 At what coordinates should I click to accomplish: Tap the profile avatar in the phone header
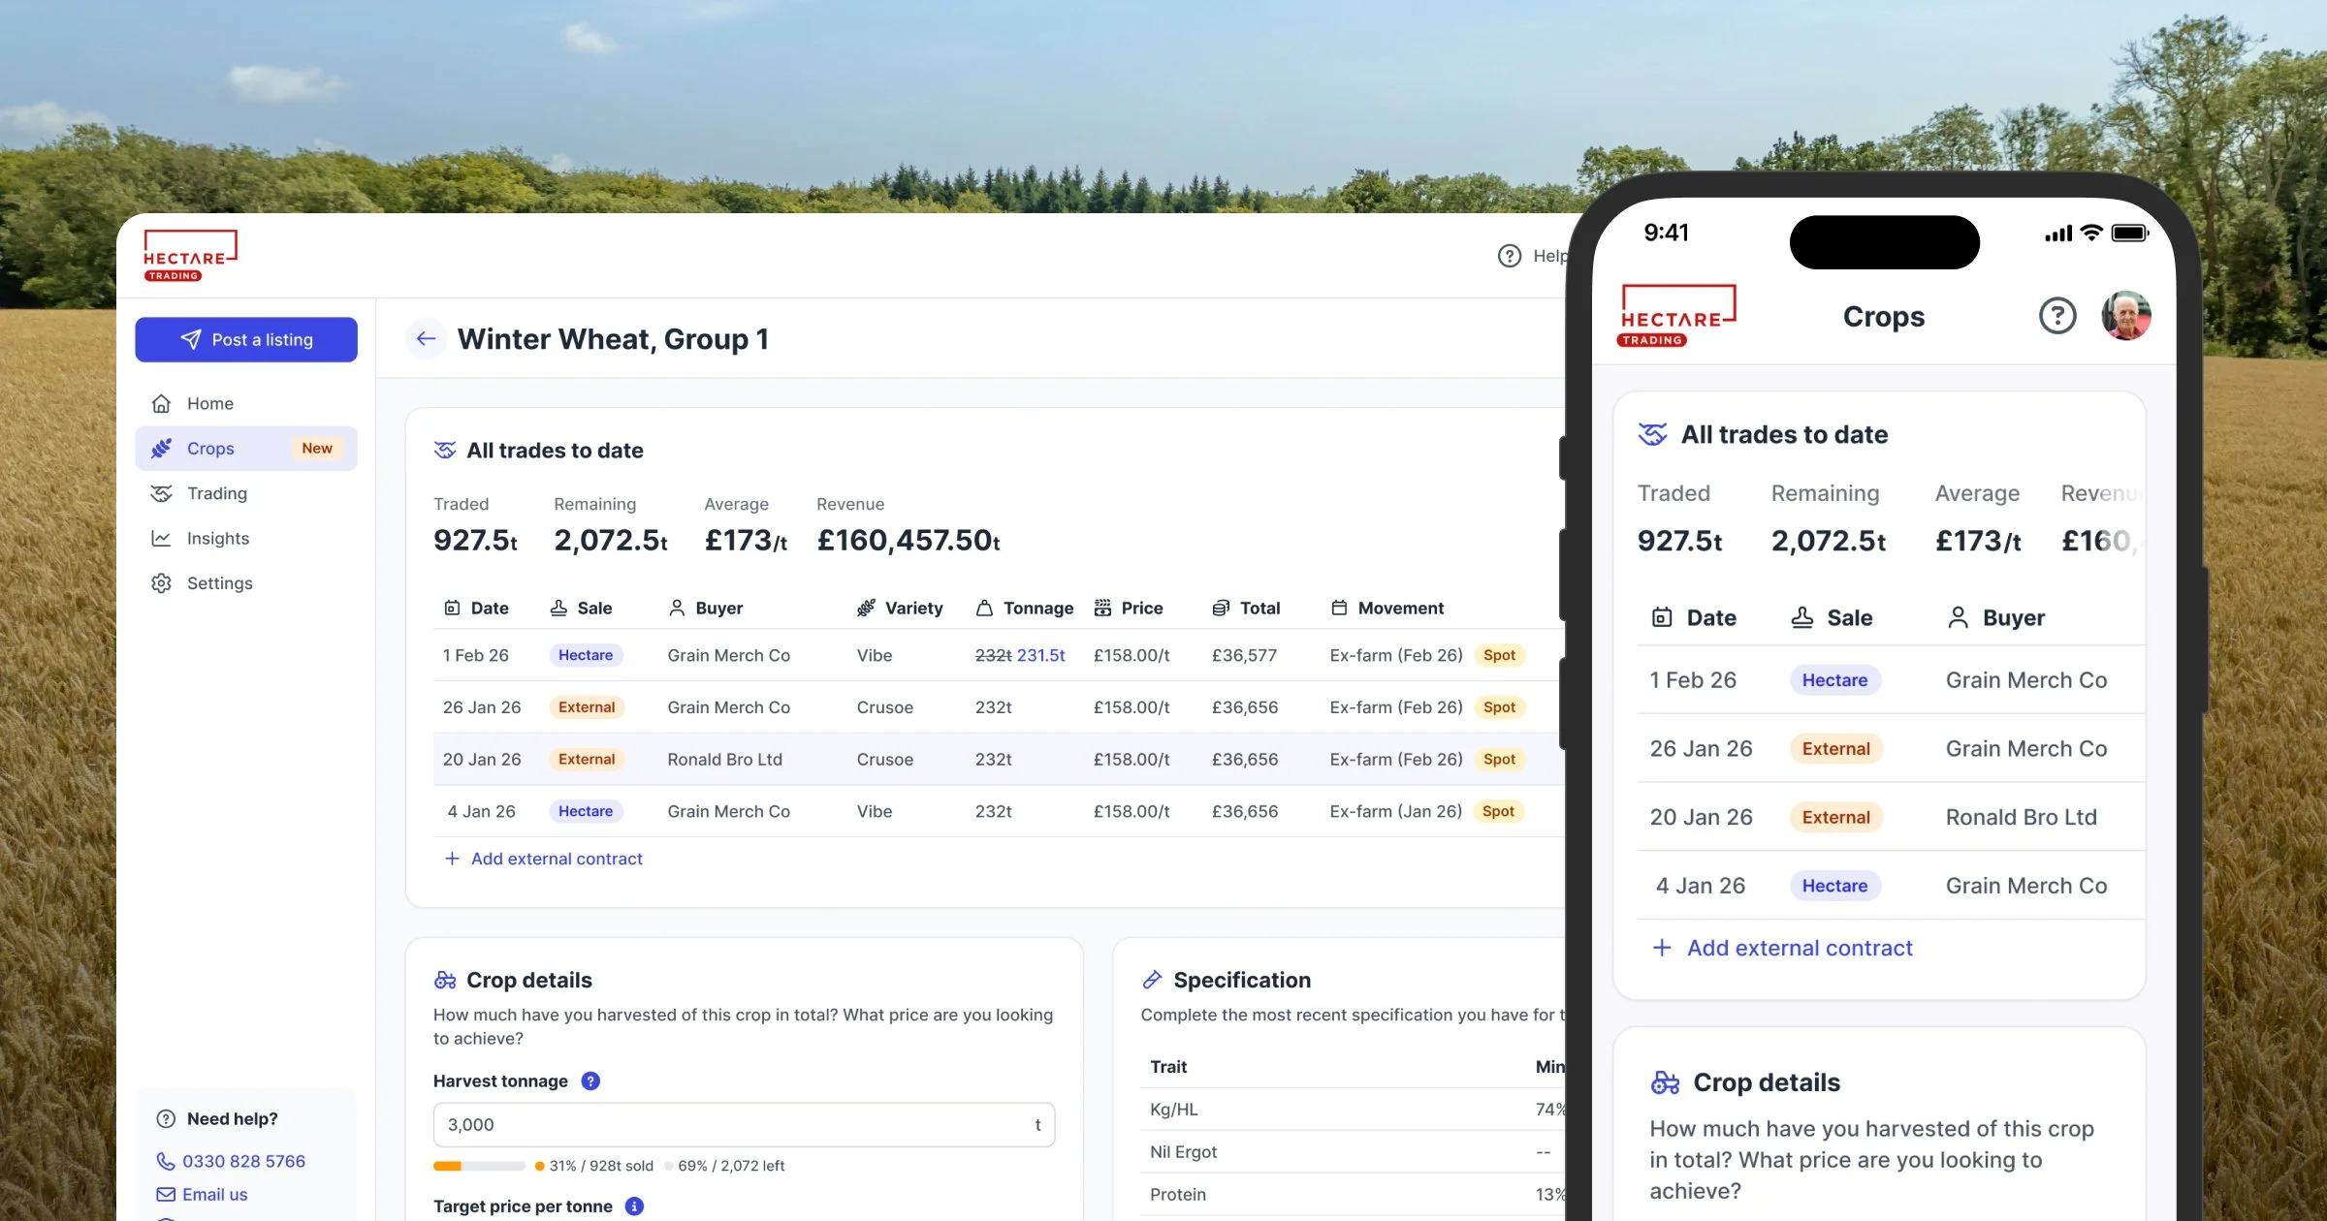pyautogui.click(x=2125, y=315)
